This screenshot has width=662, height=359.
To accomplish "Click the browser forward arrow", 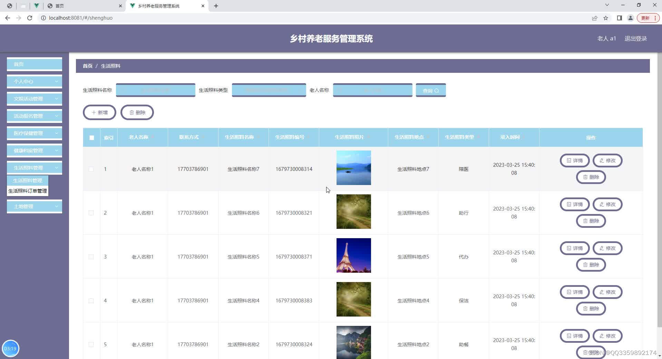I will click(x=19, y=18).
